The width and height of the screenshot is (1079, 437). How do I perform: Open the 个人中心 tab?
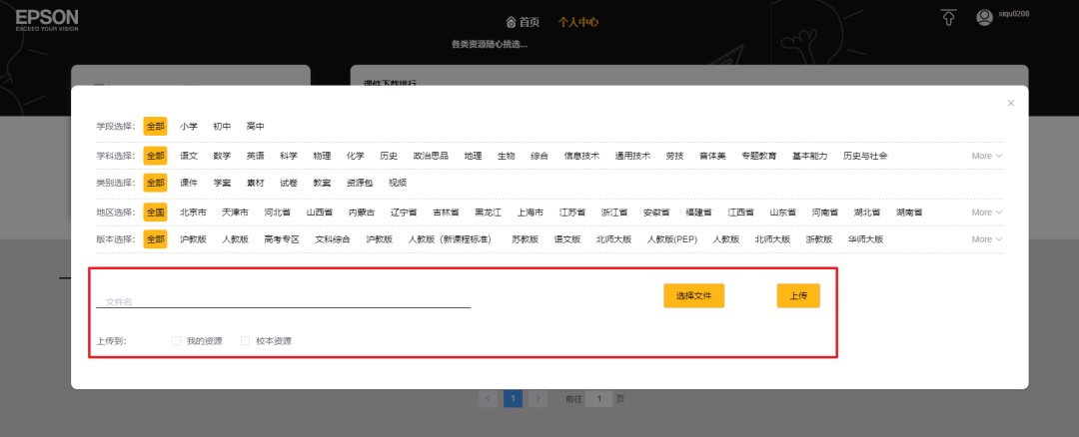[x=578, y=22]
